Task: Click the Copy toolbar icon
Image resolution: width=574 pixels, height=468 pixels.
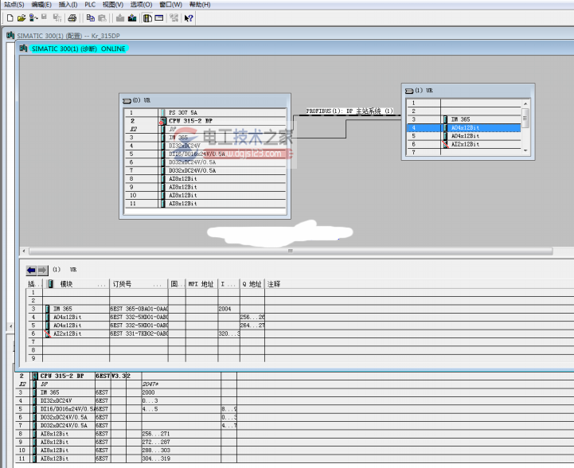Action: tap(91, 18)
